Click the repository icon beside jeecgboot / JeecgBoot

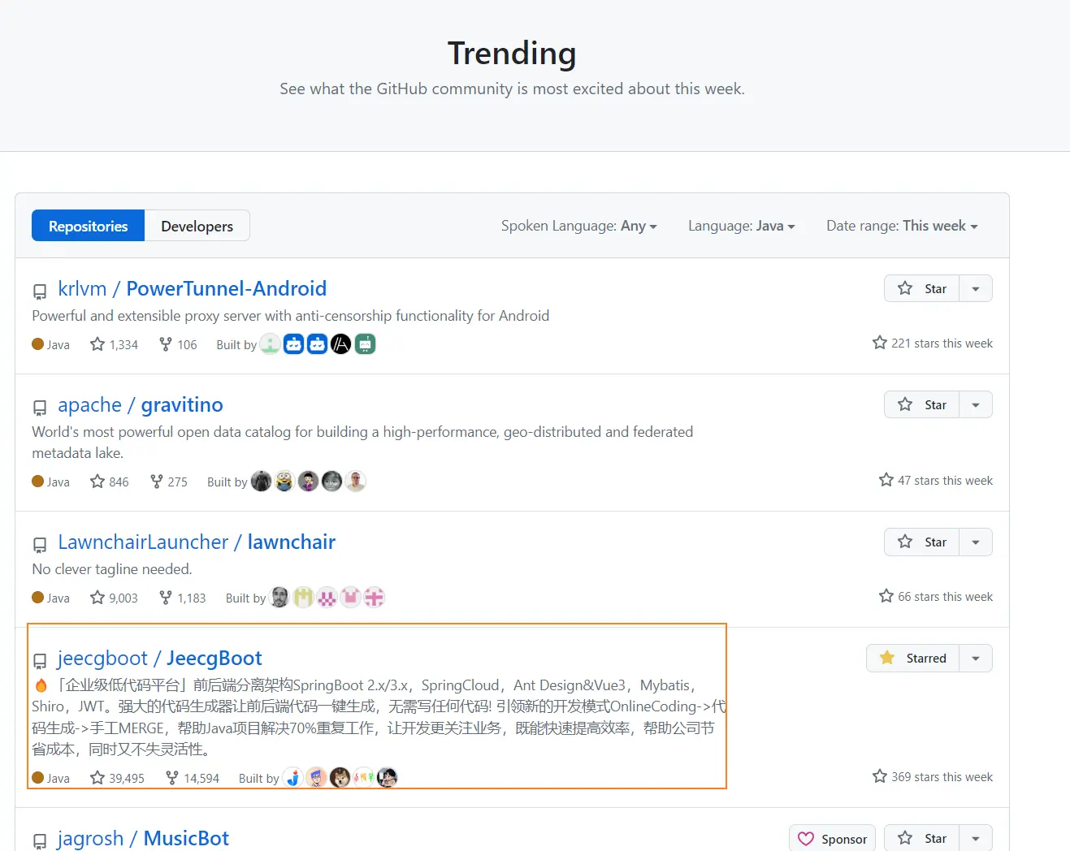[40, 660]
